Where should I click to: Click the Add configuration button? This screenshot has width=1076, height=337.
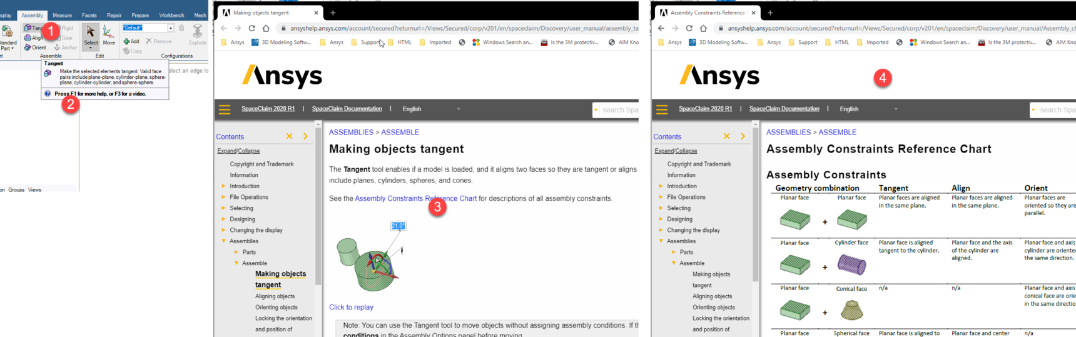coord(131,41)
